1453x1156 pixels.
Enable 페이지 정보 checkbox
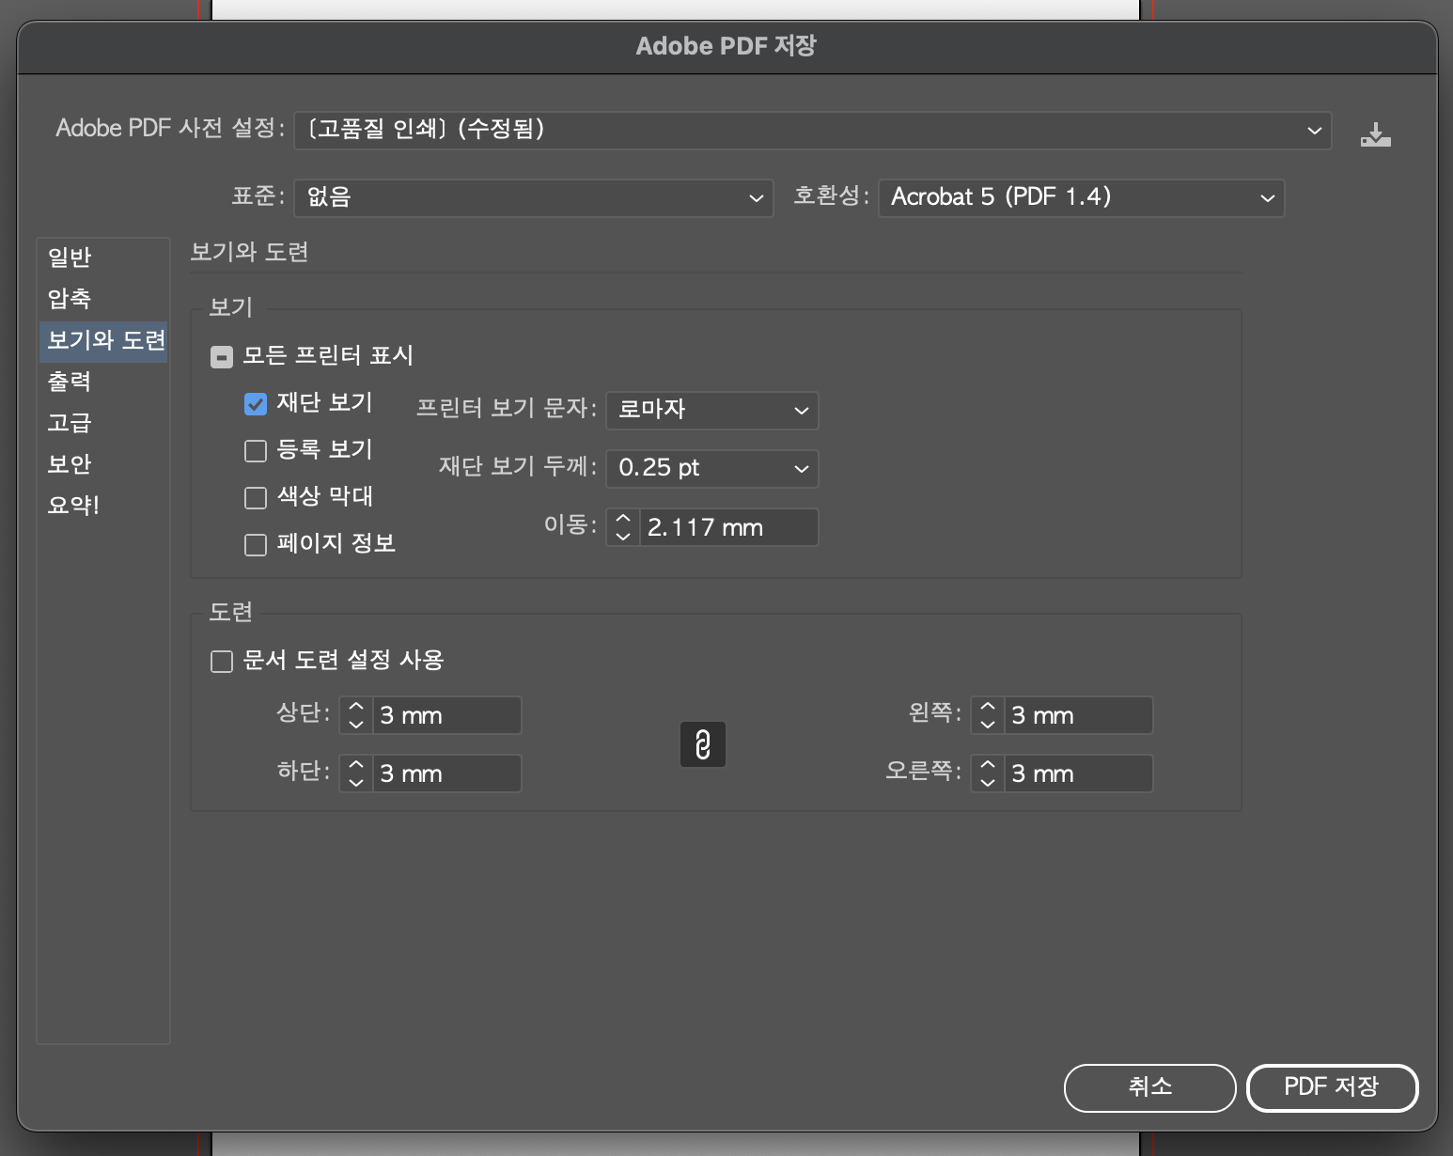pos(256,545)
